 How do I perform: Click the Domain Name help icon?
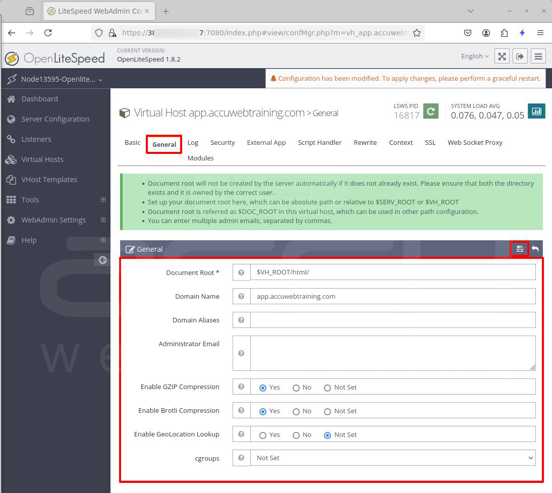click(241, 296)
